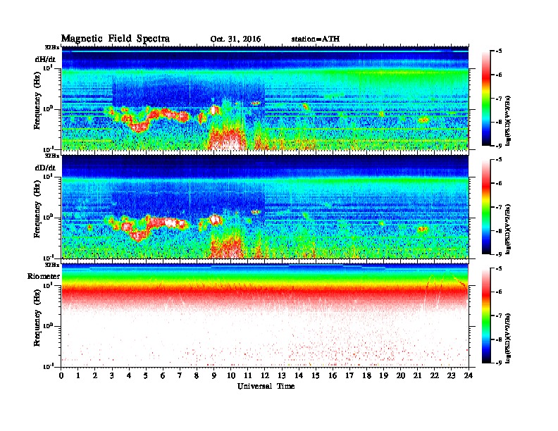Click the log PSD units label beside dH/dt color bar

pyautogui.click(x=508, y=120)
